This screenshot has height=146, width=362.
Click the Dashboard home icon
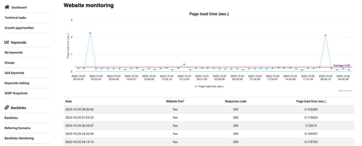click(x=7, y=7)
